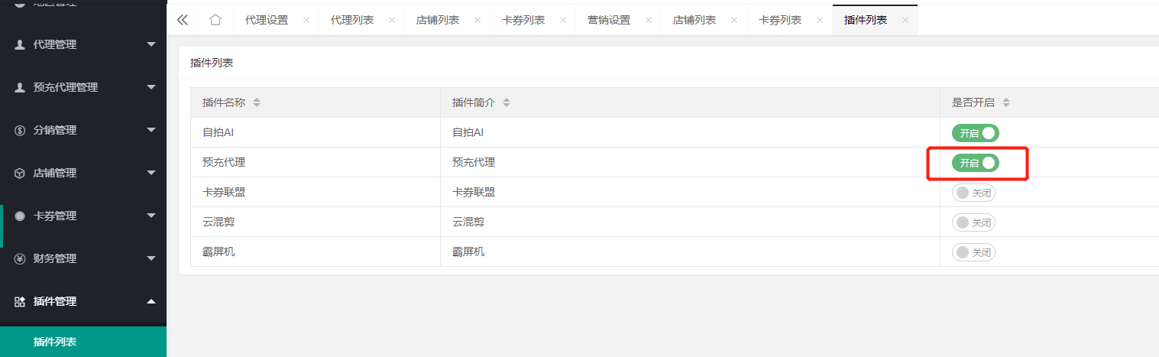Screen dimensions: 1159x357
Task: Collapse sidebar with double-chevron icon
Action: (182, 21)
